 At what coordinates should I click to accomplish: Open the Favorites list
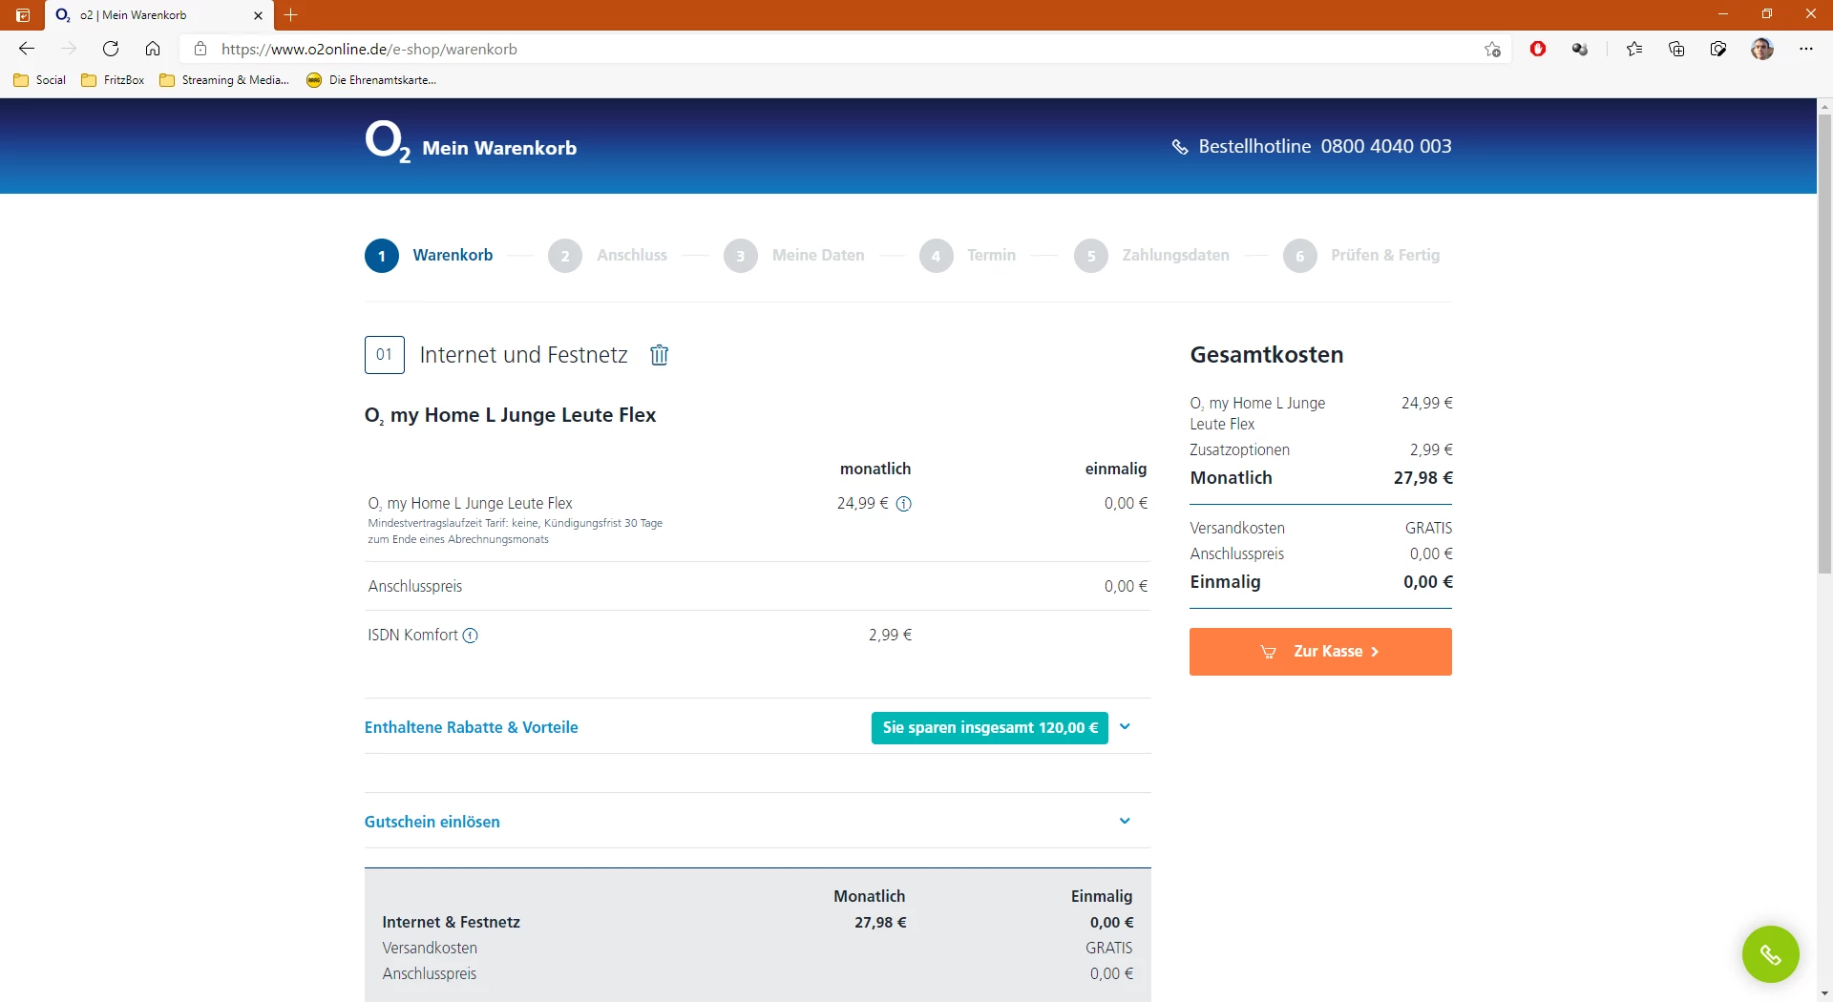1634,49
